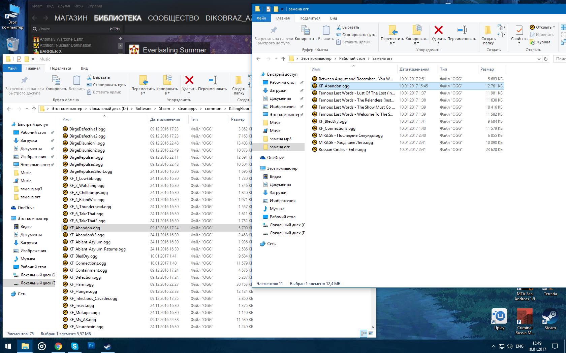566x353 pixels.
Task: Click Move to icon in замена orr ribbon
Action: coord(392,30)
